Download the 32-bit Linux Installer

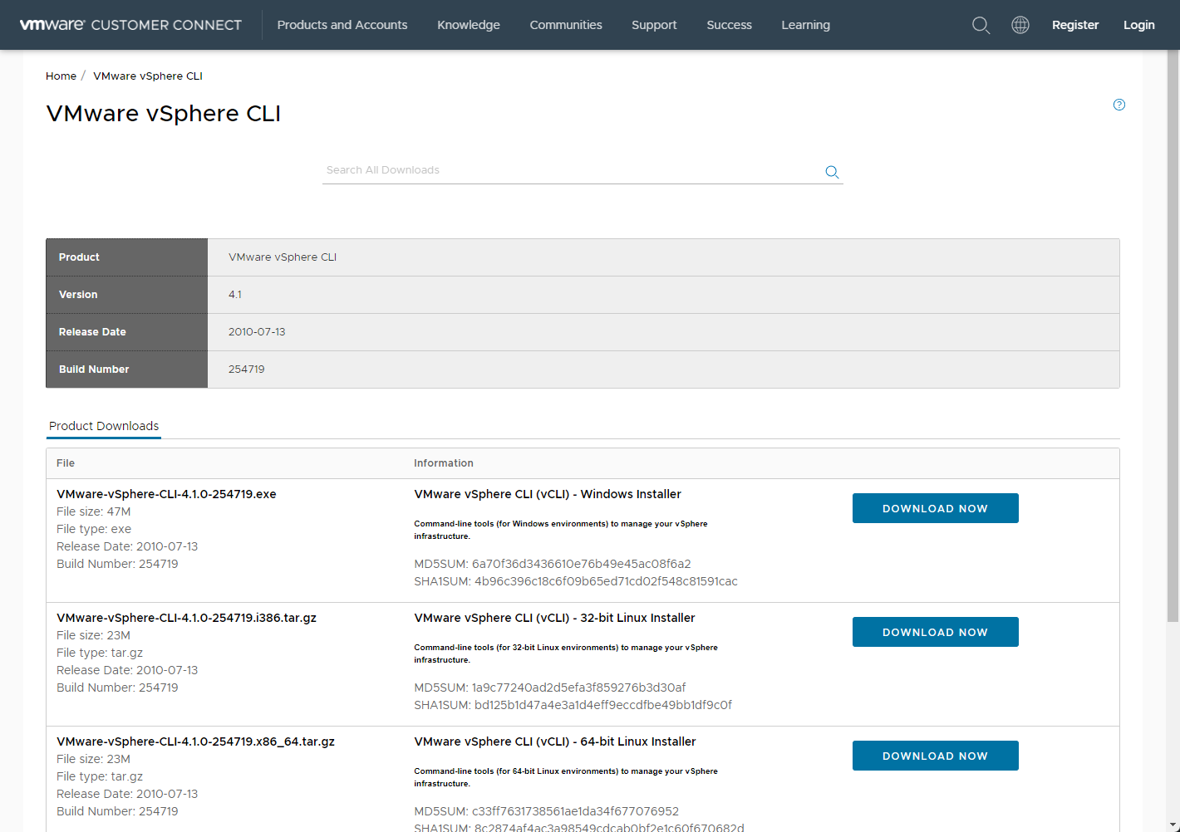point(935,632)
